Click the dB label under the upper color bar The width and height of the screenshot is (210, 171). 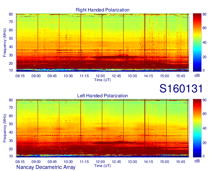(x=197, y=76)
